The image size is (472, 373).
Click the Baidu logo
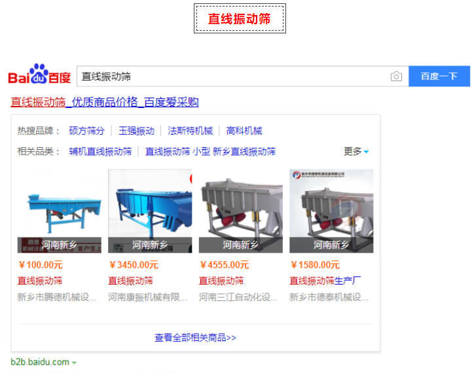tap(39, 75)
